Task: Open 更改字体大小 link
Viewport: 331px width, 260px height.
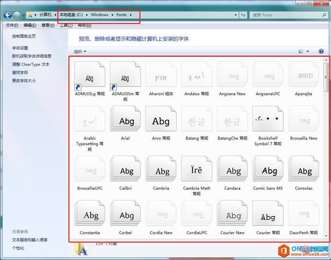Action: 24,81
